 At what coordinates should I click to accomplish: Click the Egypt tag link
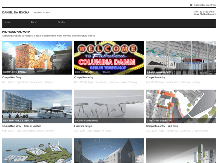tap(97, 131)
